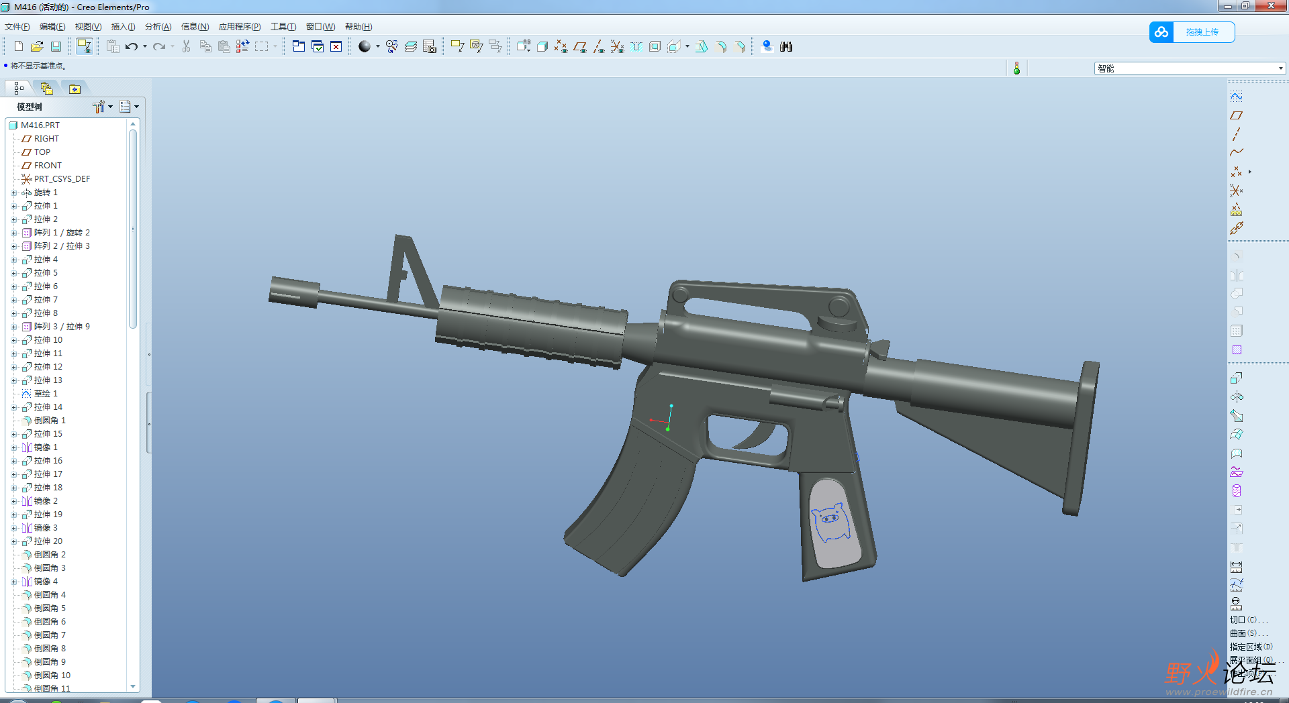Switch to the favorites tab icon

coord(75,89)
